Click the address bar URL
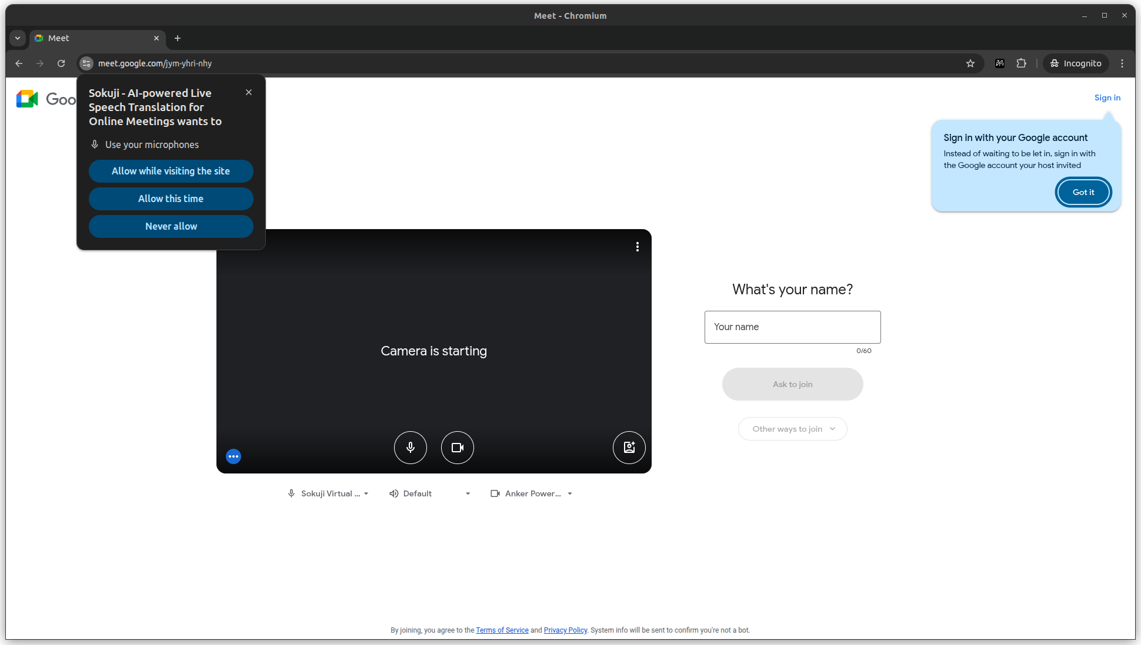This screenshot has width=1141, height=645. (x=155, y=63)
